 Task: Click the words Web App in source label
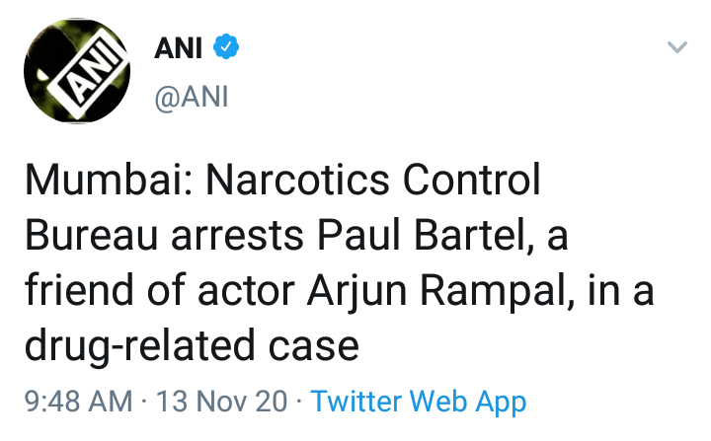point(468,402)
